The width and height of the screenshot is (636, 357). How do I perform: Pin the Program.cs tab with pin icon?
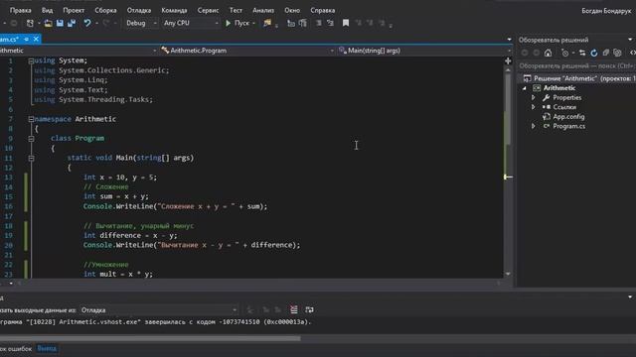click(27, 39)
